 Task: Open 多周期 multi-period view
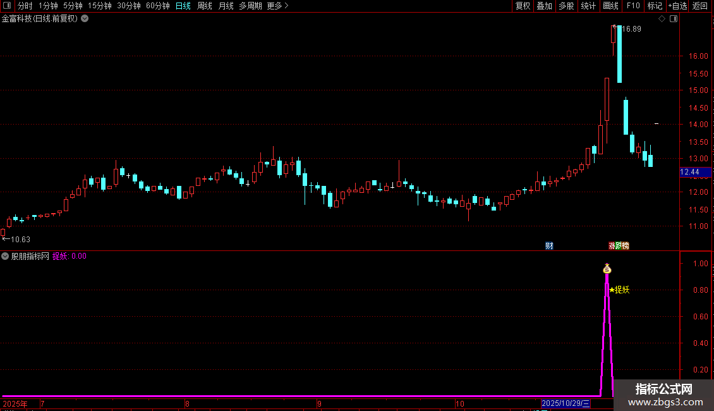pyautogui.click(x=250, y=6)
